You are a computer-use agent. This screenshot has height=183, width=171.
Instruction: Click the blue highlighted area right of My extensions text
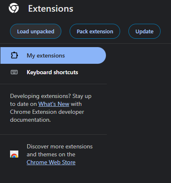pyautogui.click(x=85, y=55)
